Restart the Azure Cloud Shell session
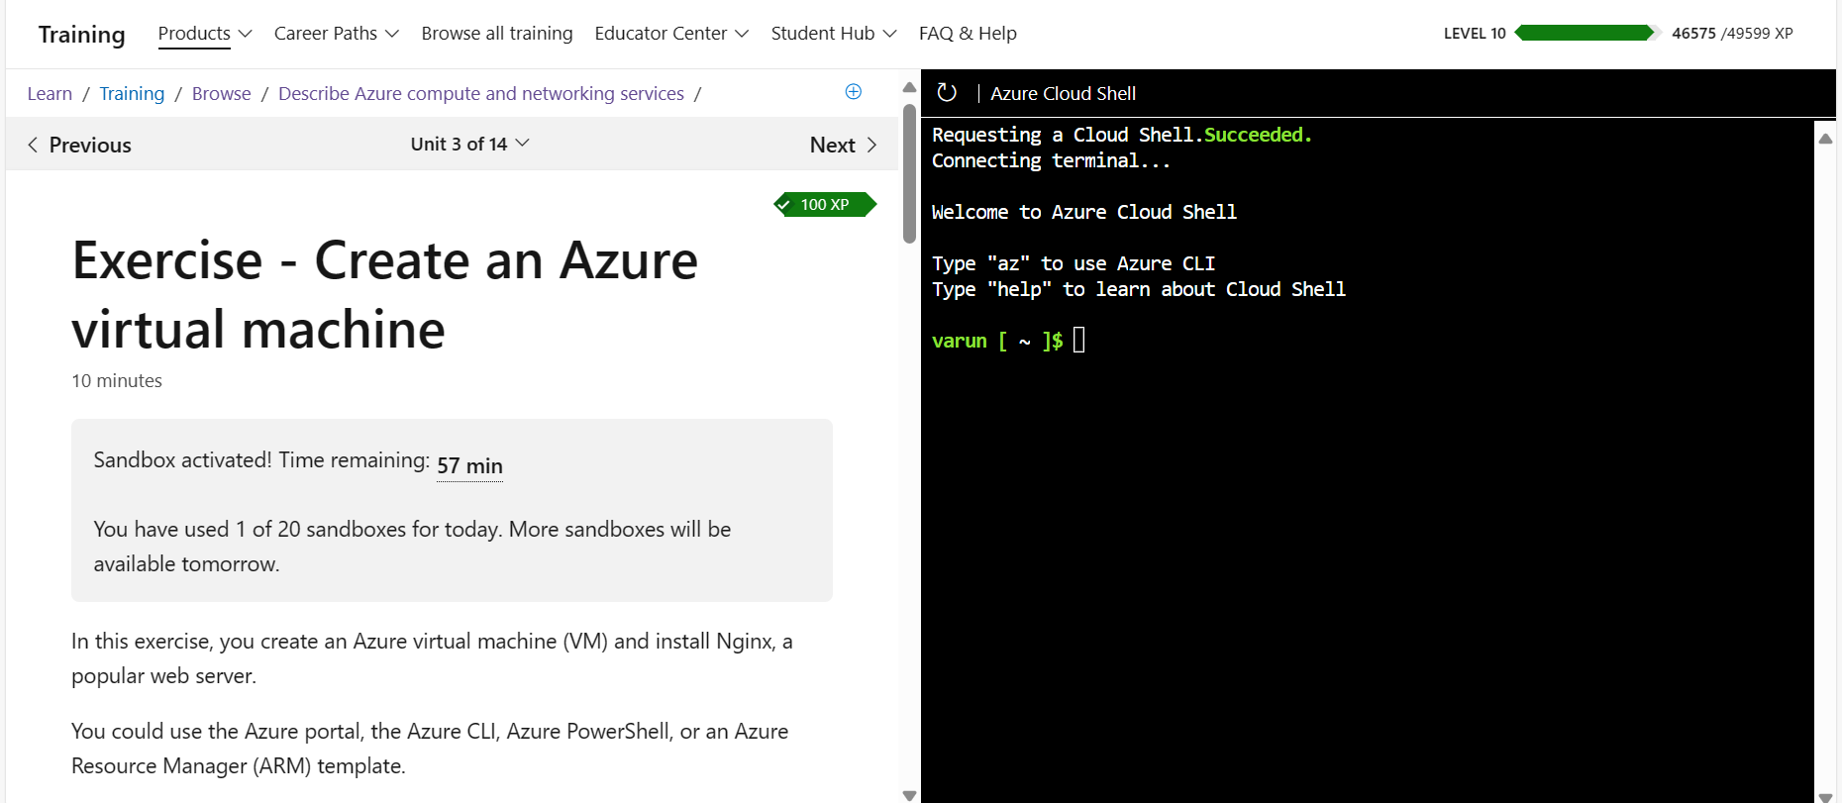The width and height of the screenshot is (1842, 803). [947, 92]
